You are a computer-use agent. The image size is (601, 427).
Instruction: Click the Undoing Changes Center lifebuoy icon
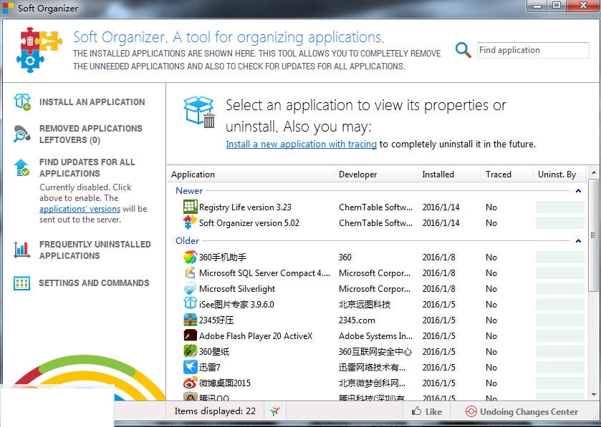coord(471,411)
